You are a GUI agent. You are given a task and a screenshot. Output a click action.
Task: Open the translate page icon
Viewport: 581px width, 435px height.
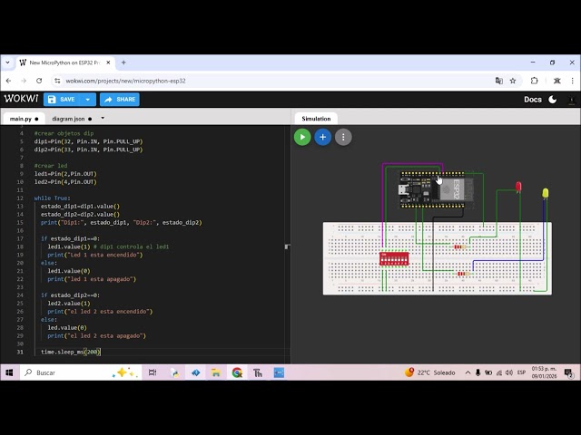click(x=499, y=81)
